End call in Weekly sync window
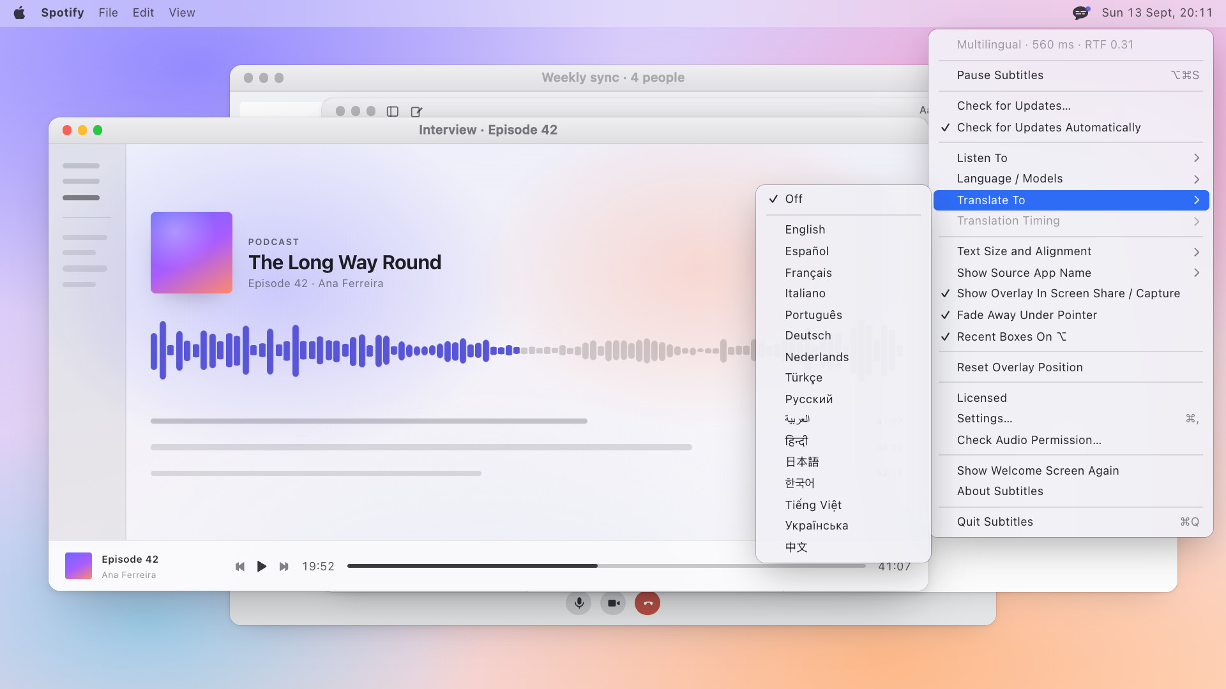The image size is (1226, 689). pyautogui.click(x=647, y=603)
